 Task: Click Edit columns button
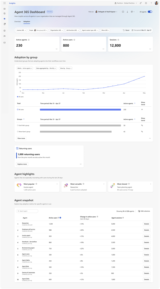144,211
